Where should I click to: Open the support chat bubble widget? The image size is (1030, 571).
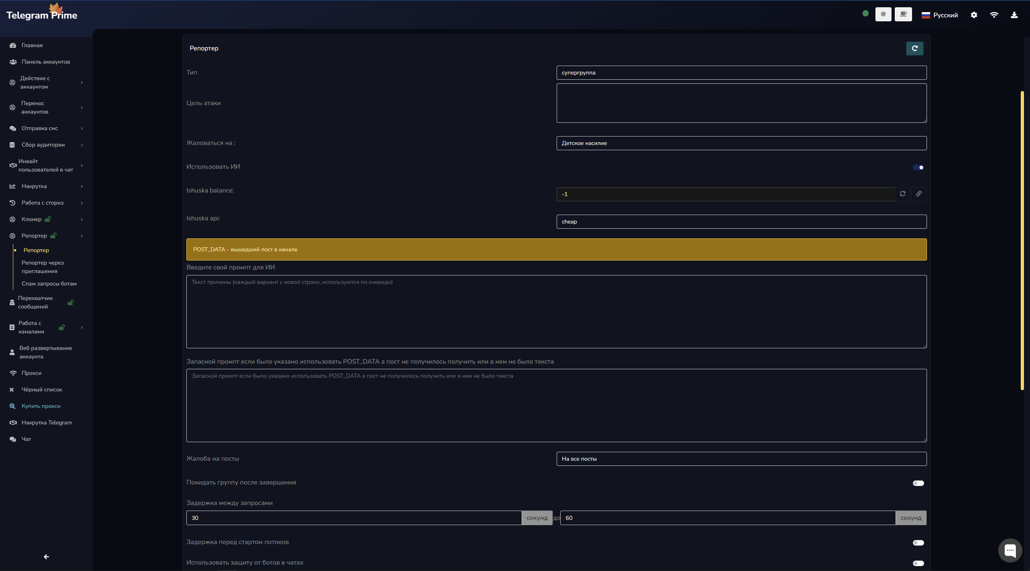coord(1010,550)
